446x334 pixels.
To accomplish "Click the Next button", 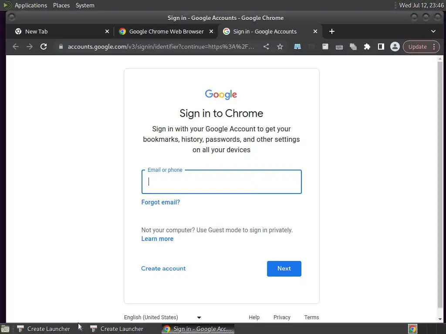I will [x=284, y=268].
